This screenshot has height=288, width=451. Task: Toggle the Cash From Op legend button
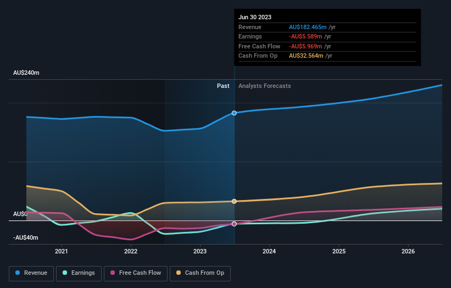coord(200,273)
